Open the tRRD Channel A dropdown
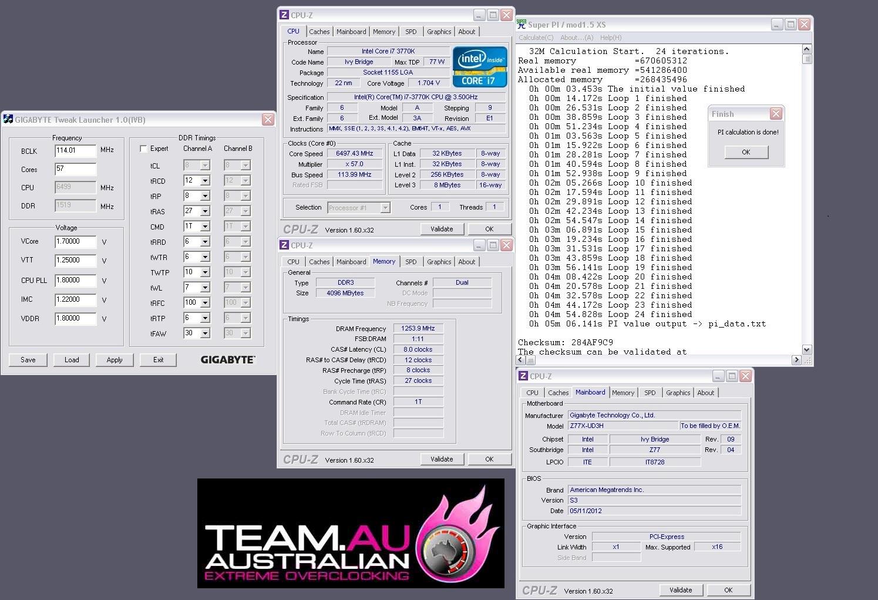The width and height of the screenshot is (878, 600). (205, 242)
